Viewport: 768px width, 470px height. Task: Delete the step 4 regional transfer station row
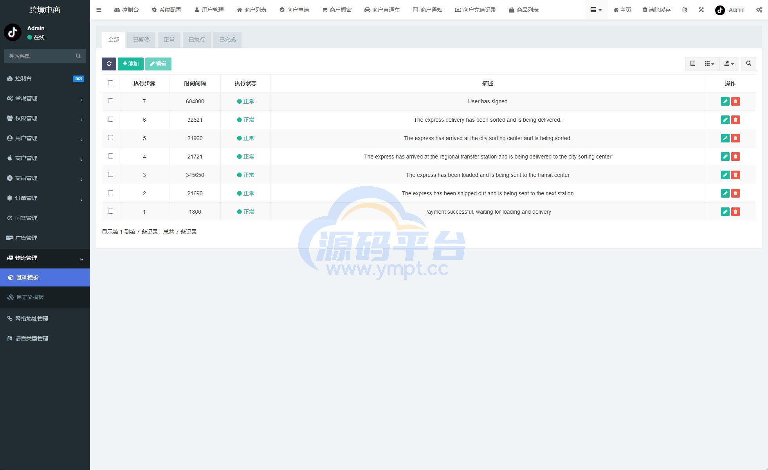pos(736,157)
